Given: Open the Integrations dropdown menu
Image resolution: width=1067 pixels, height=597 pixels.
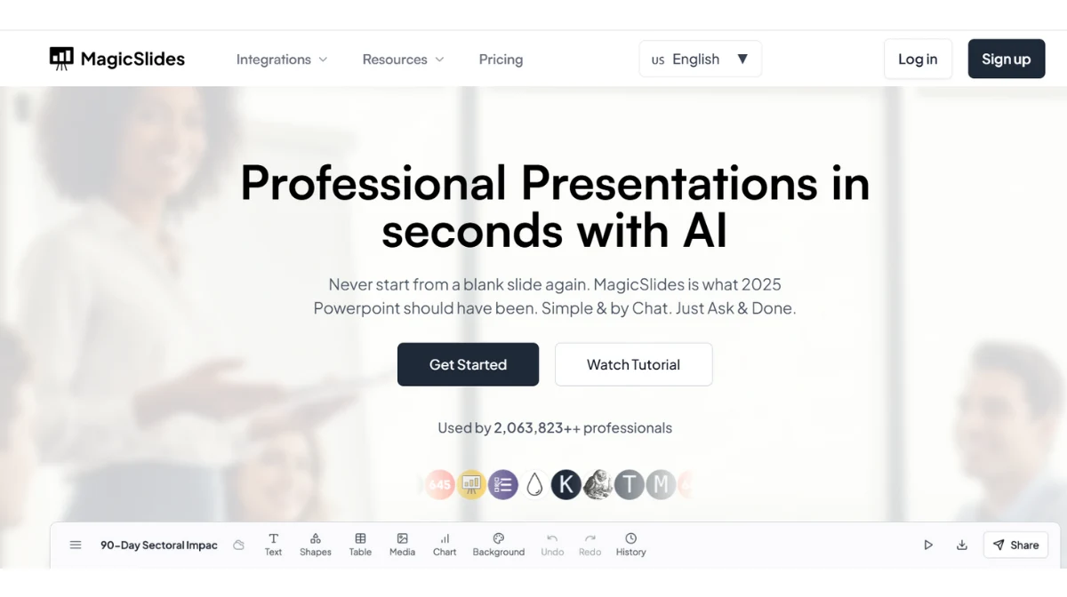Looking at the screenshot, I should pos(282,60).
